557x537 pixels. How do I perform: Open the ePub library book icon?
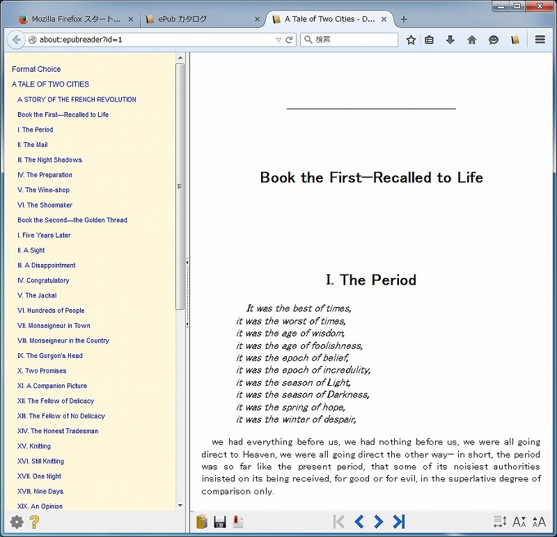pos(201,522)
